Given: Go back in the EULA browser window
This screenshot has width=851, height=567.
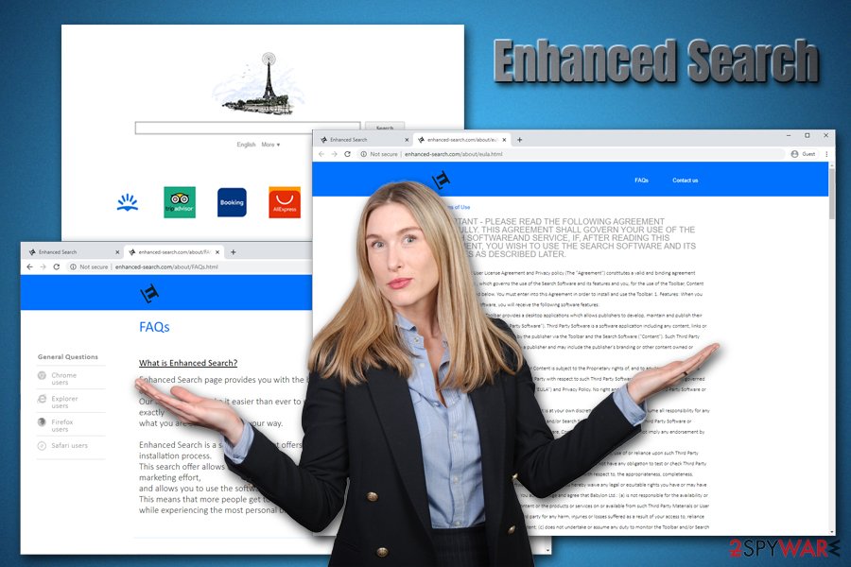Looking at the screenshot, I should pyautogui.click(x=321, y=154).
